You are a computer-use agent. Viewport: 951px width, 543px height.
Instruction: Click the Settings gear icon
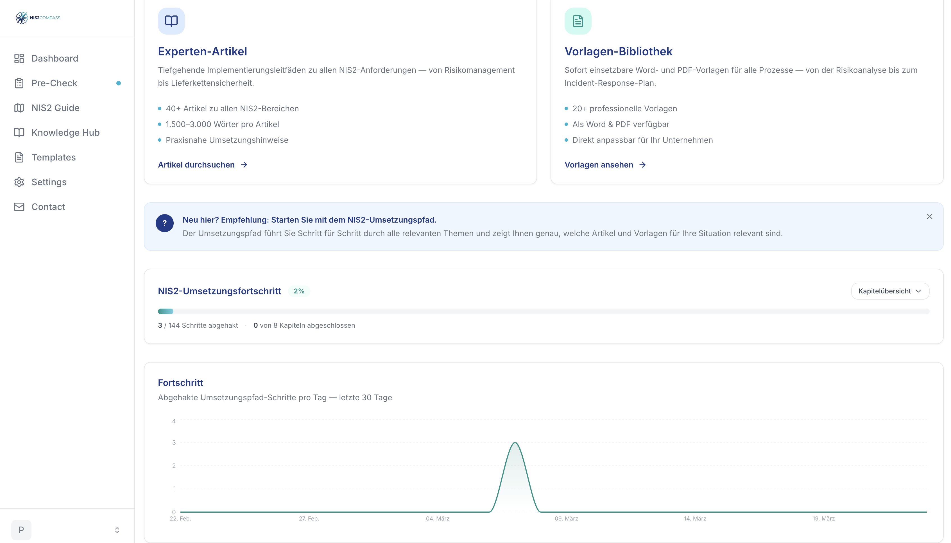19,182
